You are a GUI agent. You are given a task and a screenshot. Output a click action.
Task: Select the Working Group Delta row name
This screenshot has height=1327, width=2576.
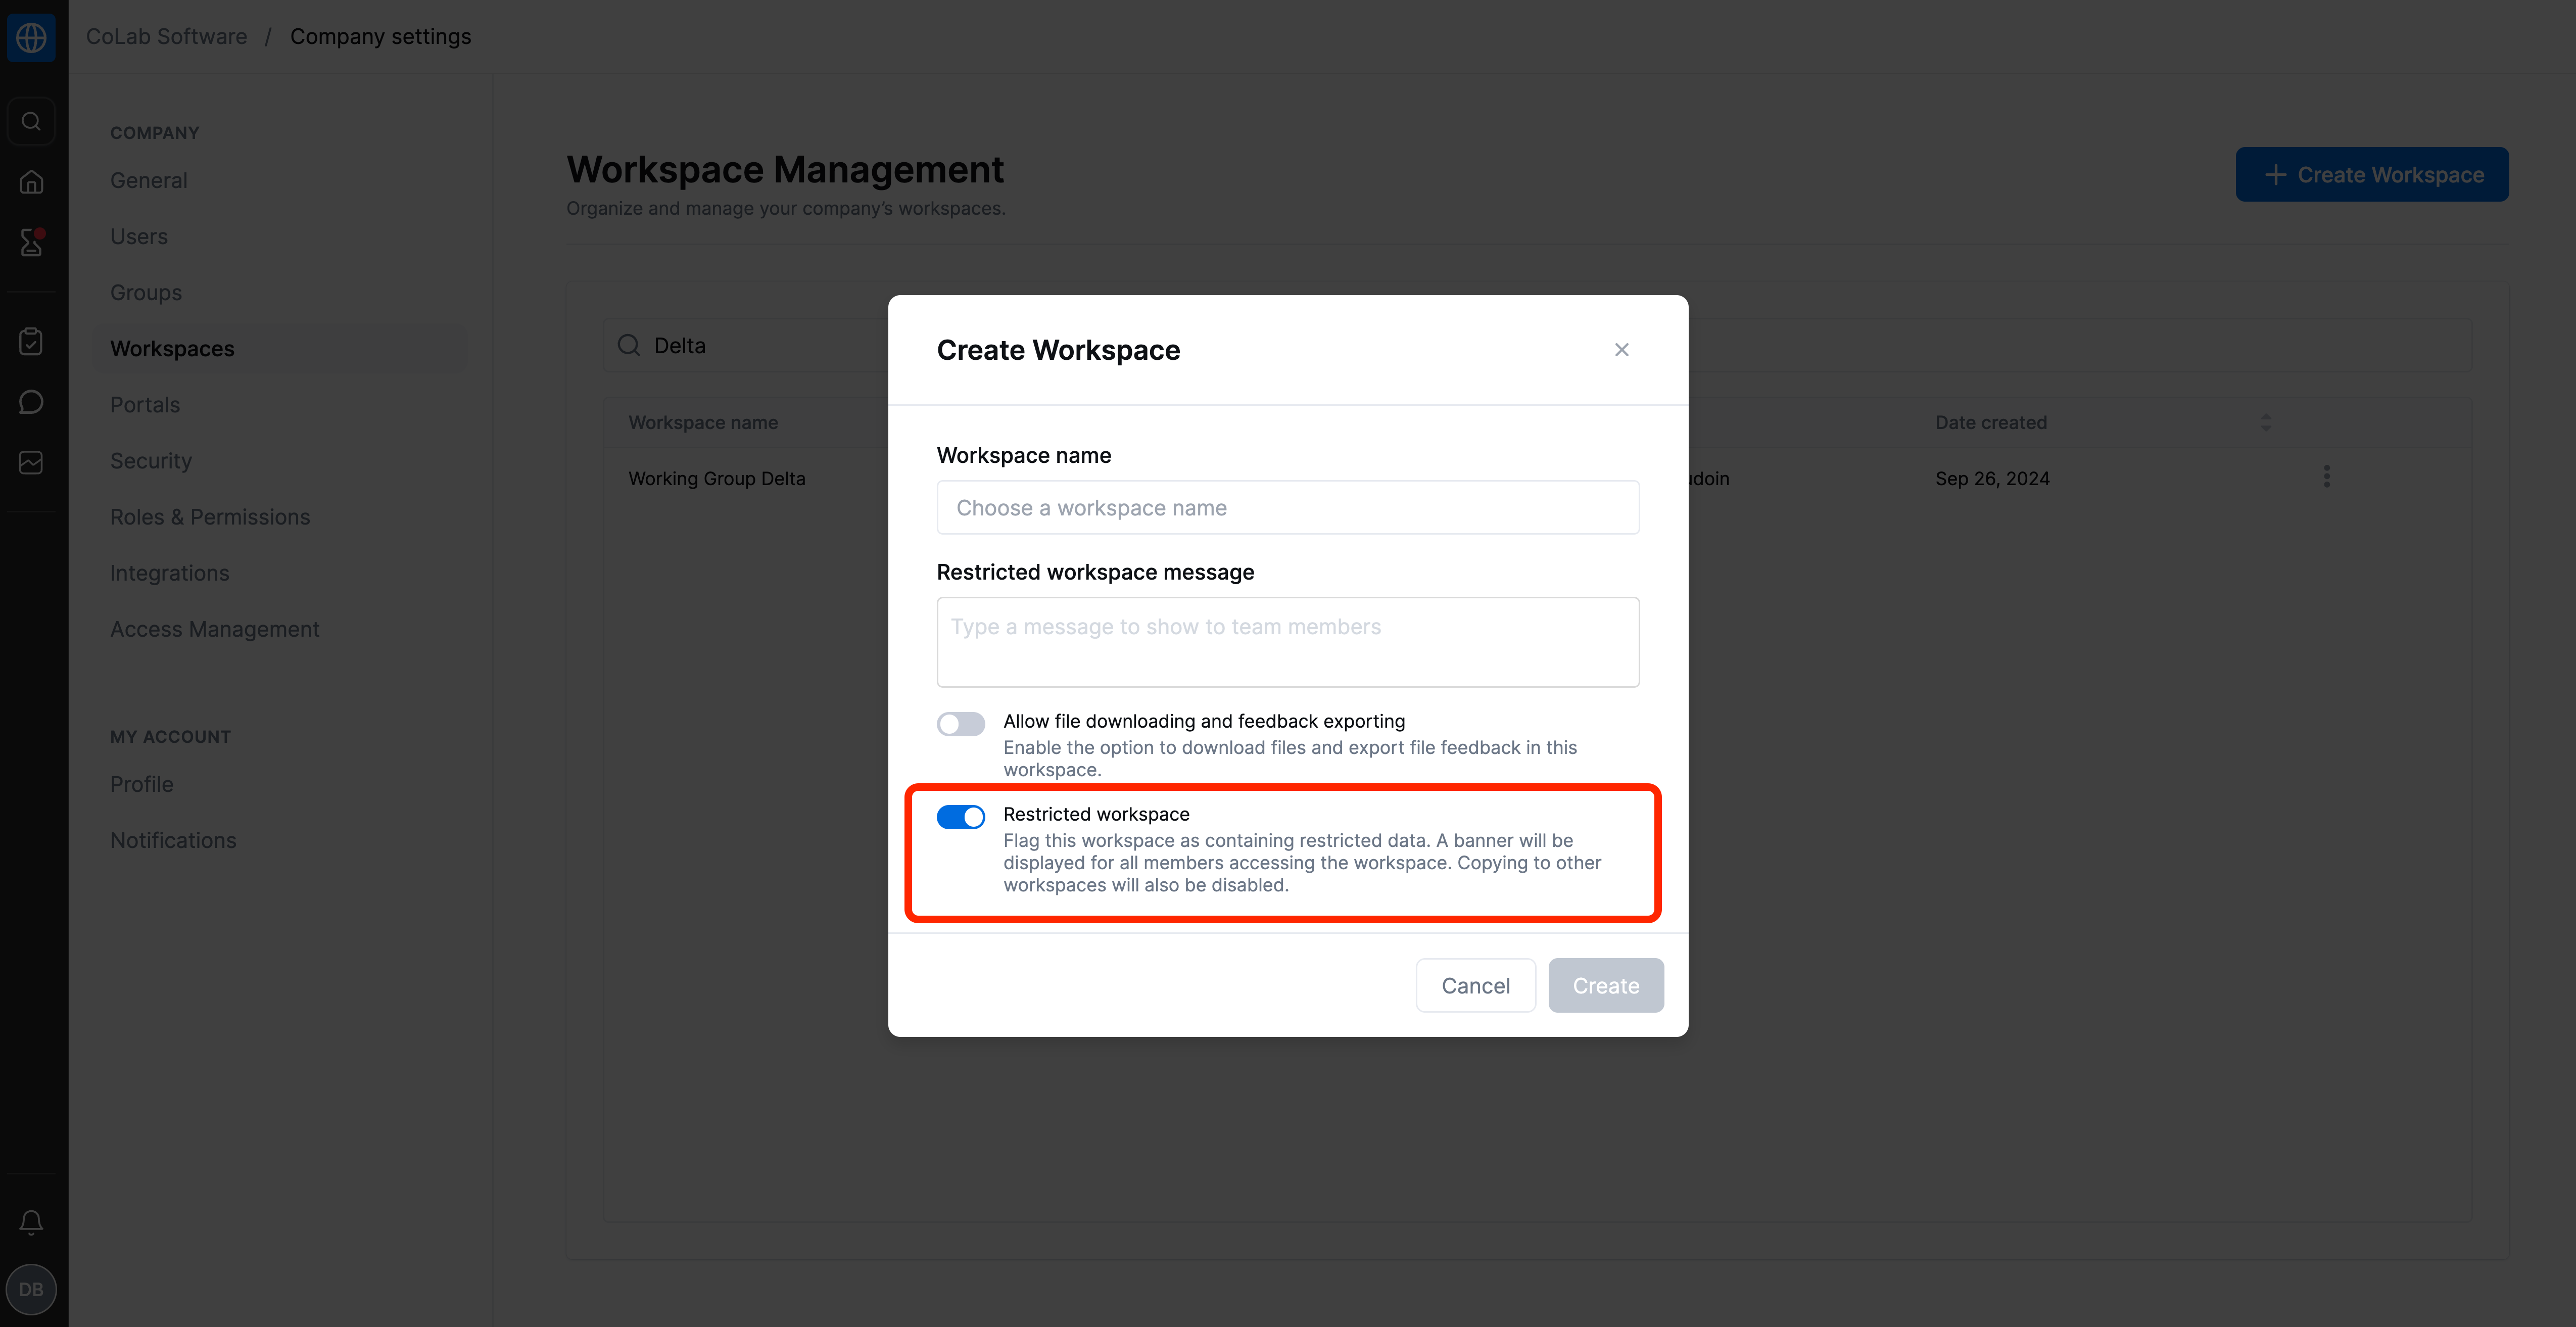(717, 479)
